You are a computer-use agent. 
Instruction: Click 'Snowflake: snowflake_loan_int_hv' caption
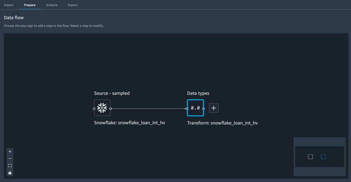129,123
